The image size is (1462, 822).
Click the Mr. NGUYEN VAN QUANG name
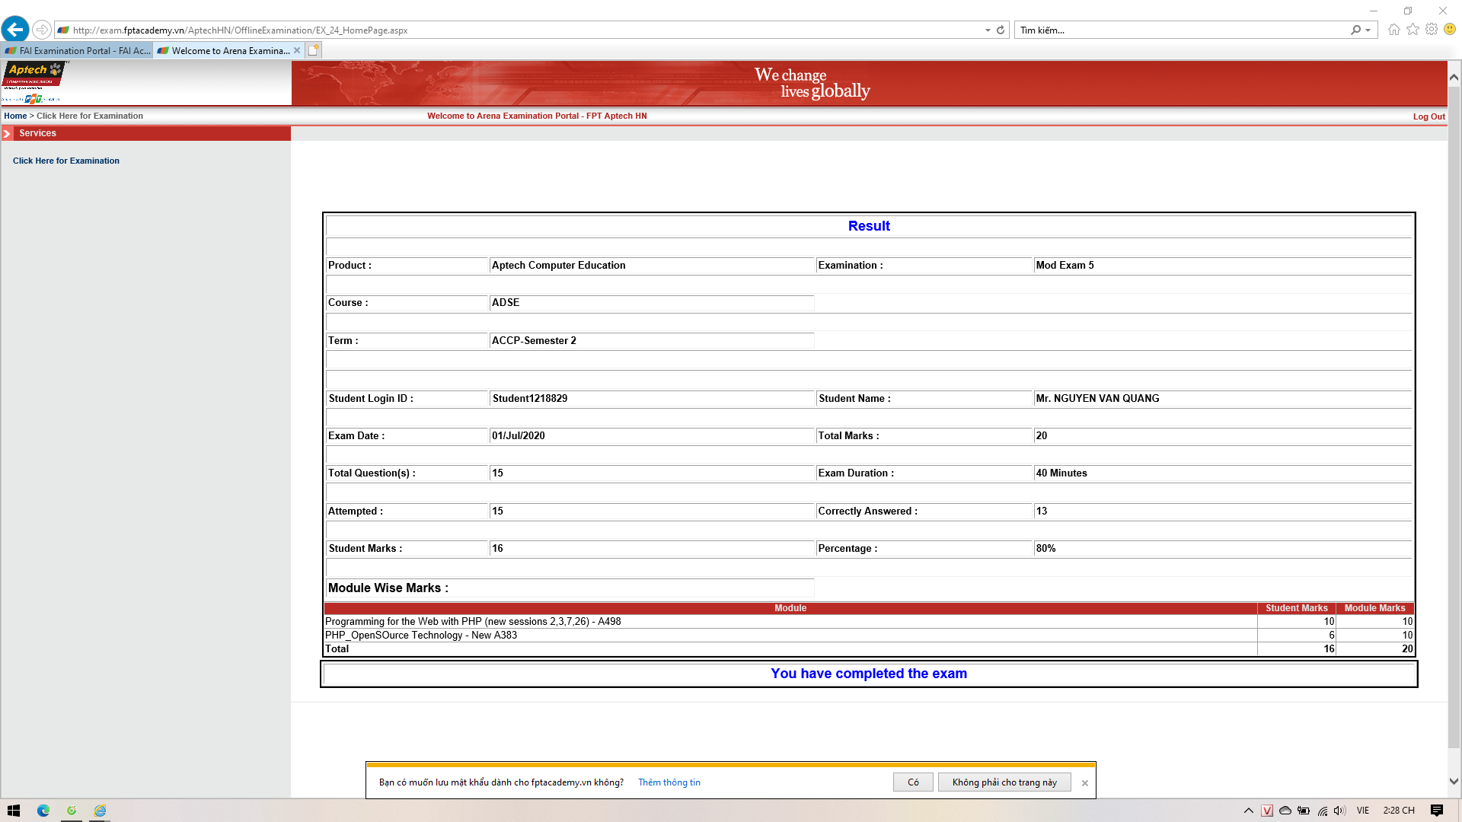(x=1097, y=399)
